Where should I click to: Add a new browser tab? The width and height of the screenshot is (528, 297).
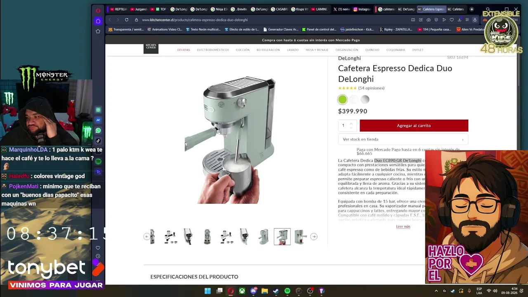point(472,9)
